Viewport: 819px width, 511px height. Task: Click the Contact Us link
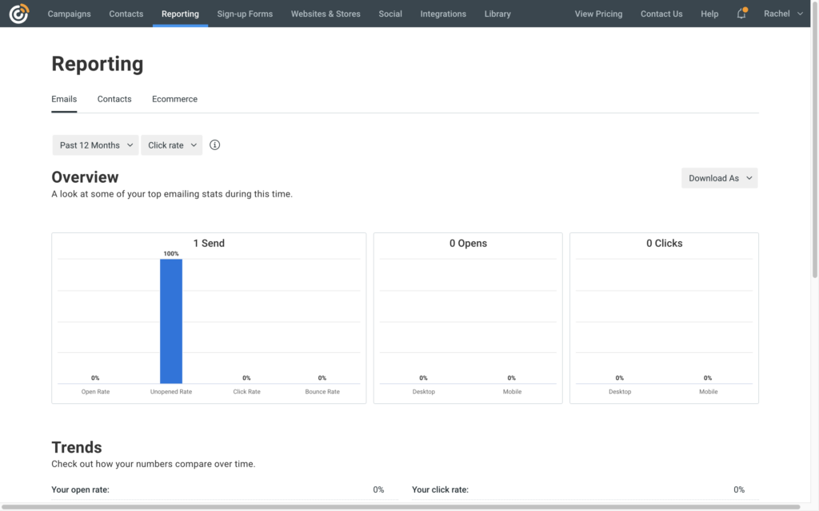coord(661,14)
